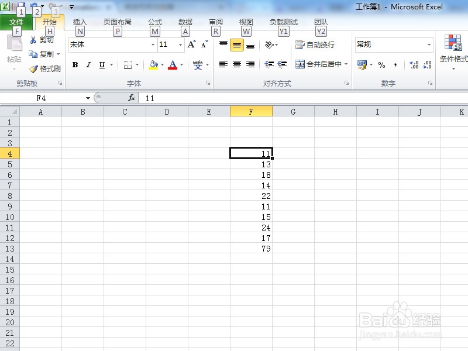This screenshot has height=351, width=468.
Task: Toggle bold formatting
Action: [74, 65]
